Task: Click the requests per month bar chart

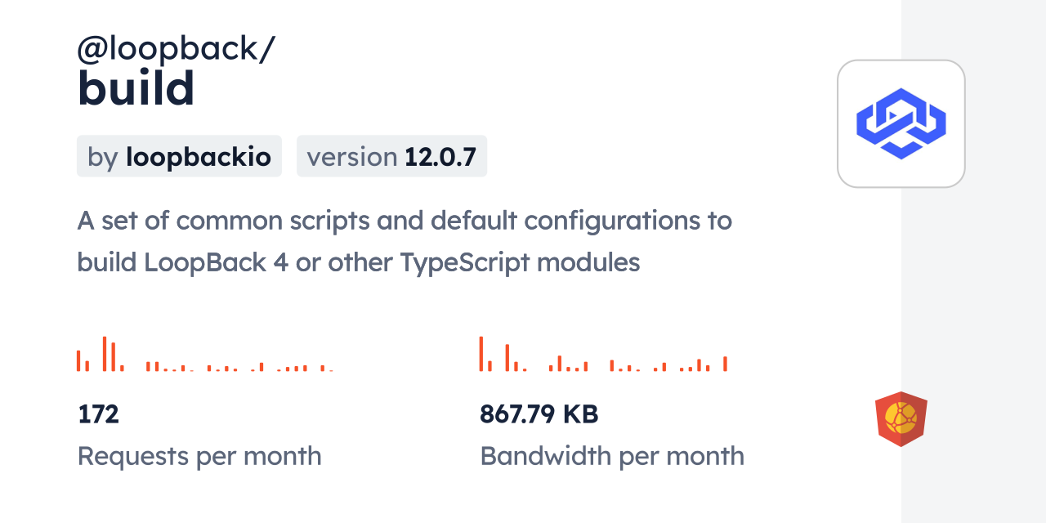Action: point(204,355)
